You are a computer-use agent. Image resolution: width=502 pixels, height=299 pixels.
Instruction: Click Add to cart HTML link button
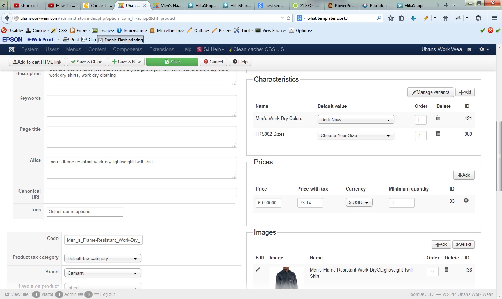point(37,62)
